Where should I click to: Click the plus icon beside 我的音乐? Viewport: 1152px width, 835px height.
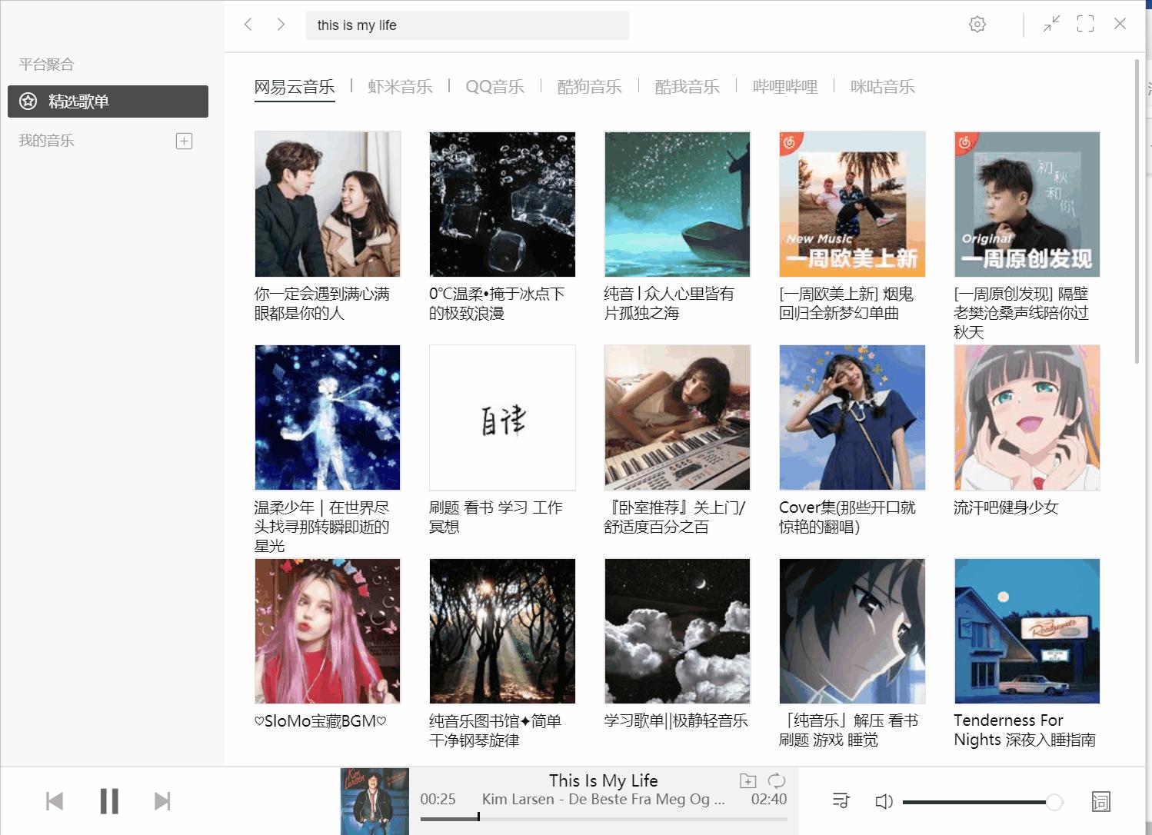point(184,141)
